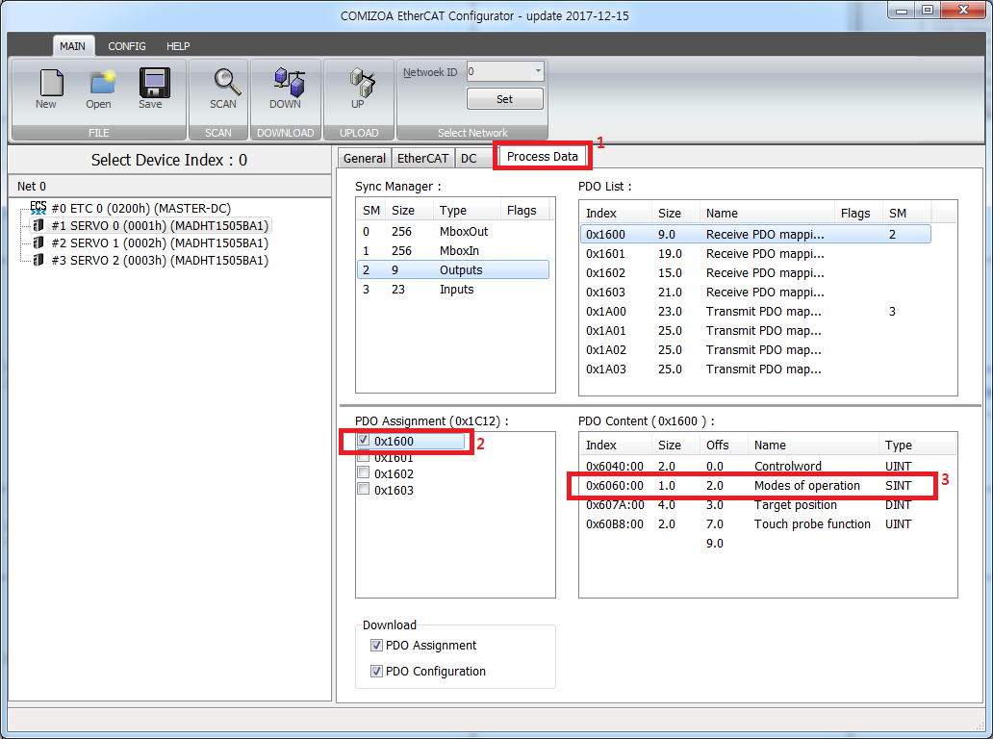
Task: Click the New file icon
Action: tap(45, 84)
